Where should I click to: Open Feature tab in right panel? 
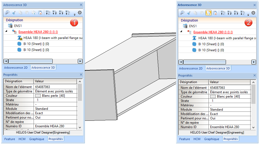point(185,139)
